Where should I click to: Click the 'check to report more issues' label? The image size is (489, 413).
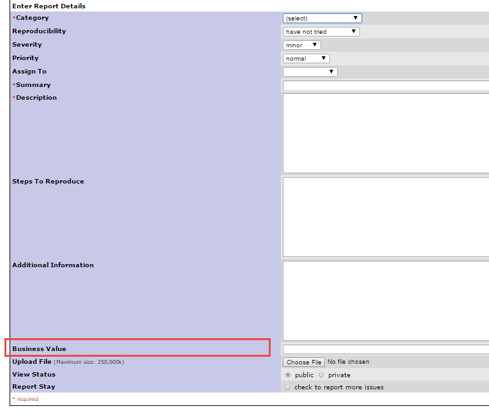pos(339,387)
